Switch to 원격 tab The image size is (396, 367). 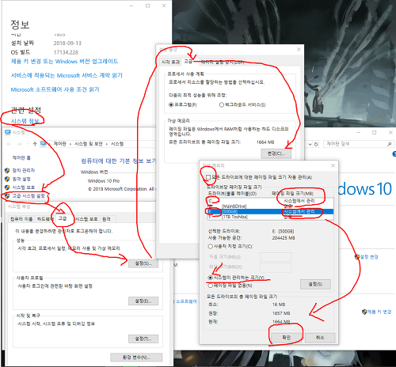click(106, 219)
